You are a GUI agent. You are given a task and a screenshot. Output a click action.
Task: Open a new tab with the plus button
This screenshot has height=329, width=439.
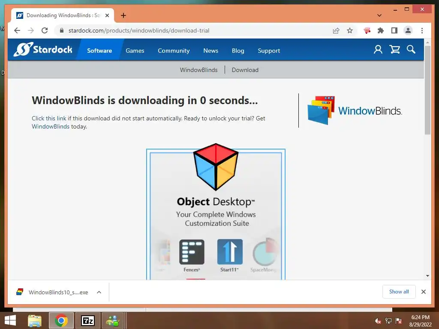tap(123, 15)
